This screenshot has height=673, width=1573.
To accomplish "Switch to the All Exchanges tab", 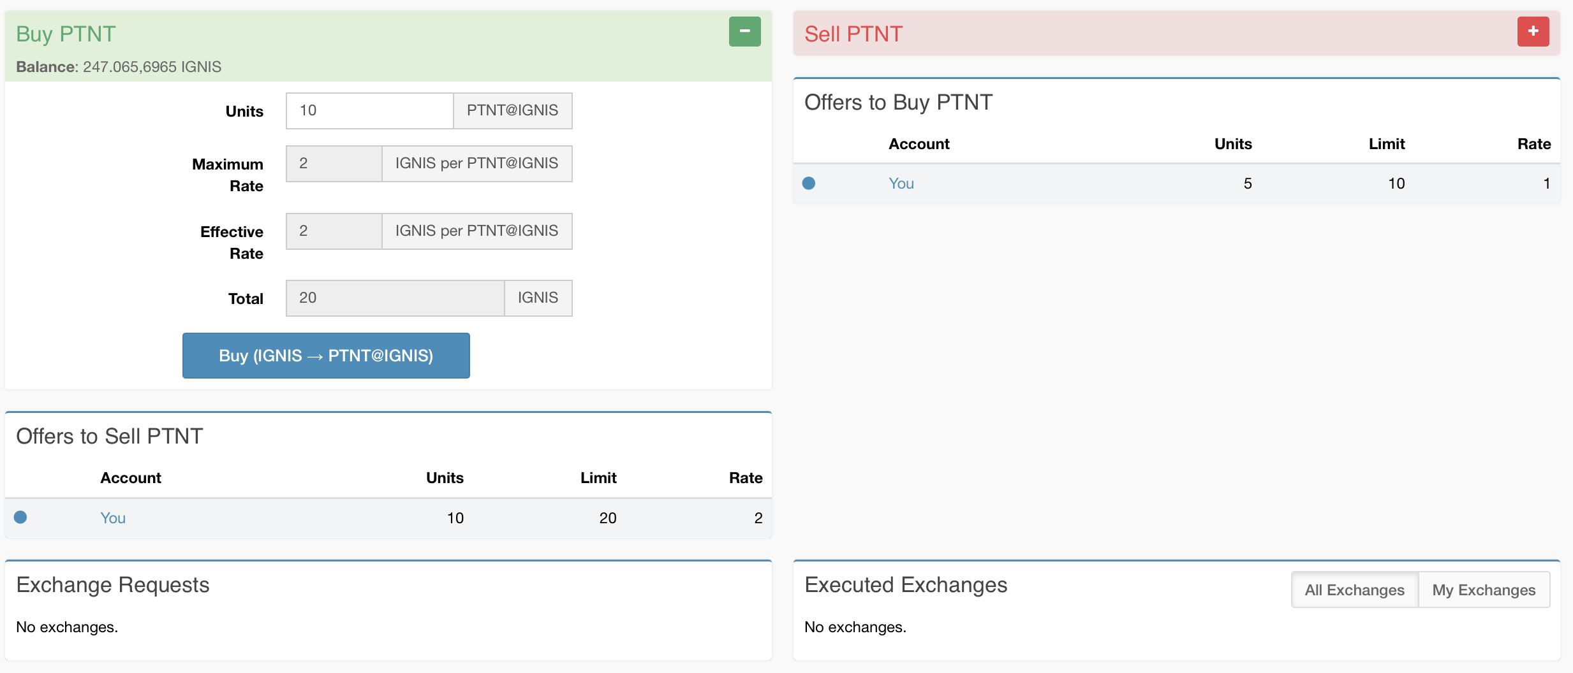I will pyautogui.click(x=1354, y=590).
